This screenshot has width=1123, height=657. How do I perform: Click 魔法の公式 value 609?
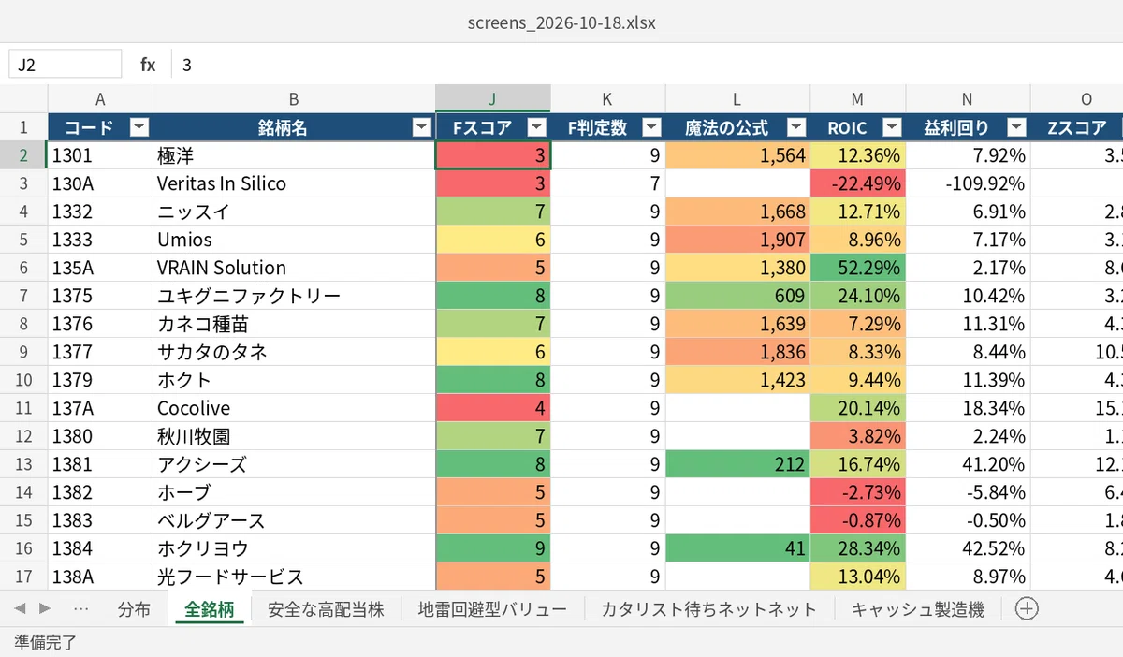[737, 296]
